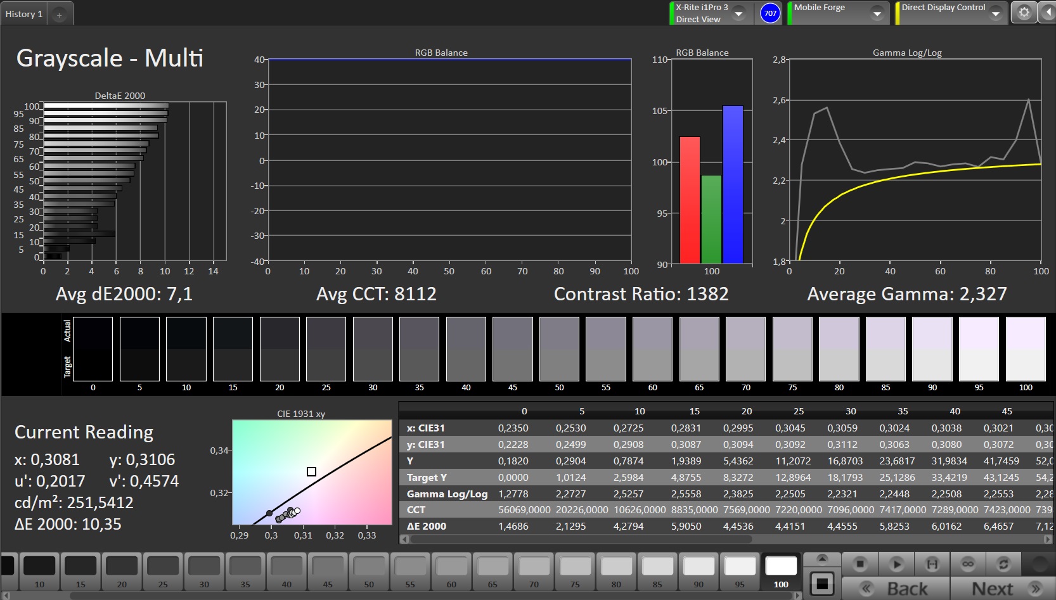Screen dimensions: 1056x600
Task: Click the CIE 1931 xy chromaticity chart
Action: (312, 472)
